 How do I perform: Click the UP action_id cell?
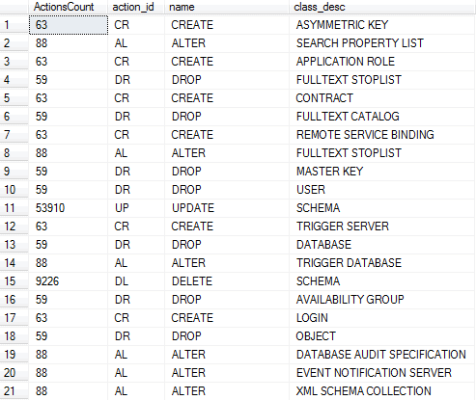click(136, 208)
